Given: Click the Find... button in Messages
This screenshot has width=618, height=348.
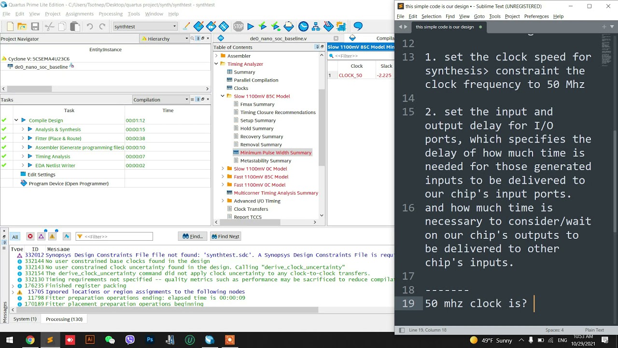Looking at the screenshot, I should click(193, 236).
